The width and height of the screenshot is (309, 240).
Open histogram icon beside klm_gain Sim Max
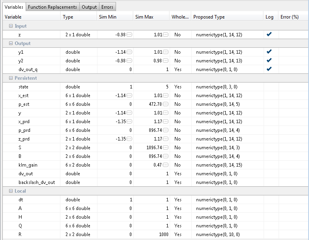tap(166, 165)
